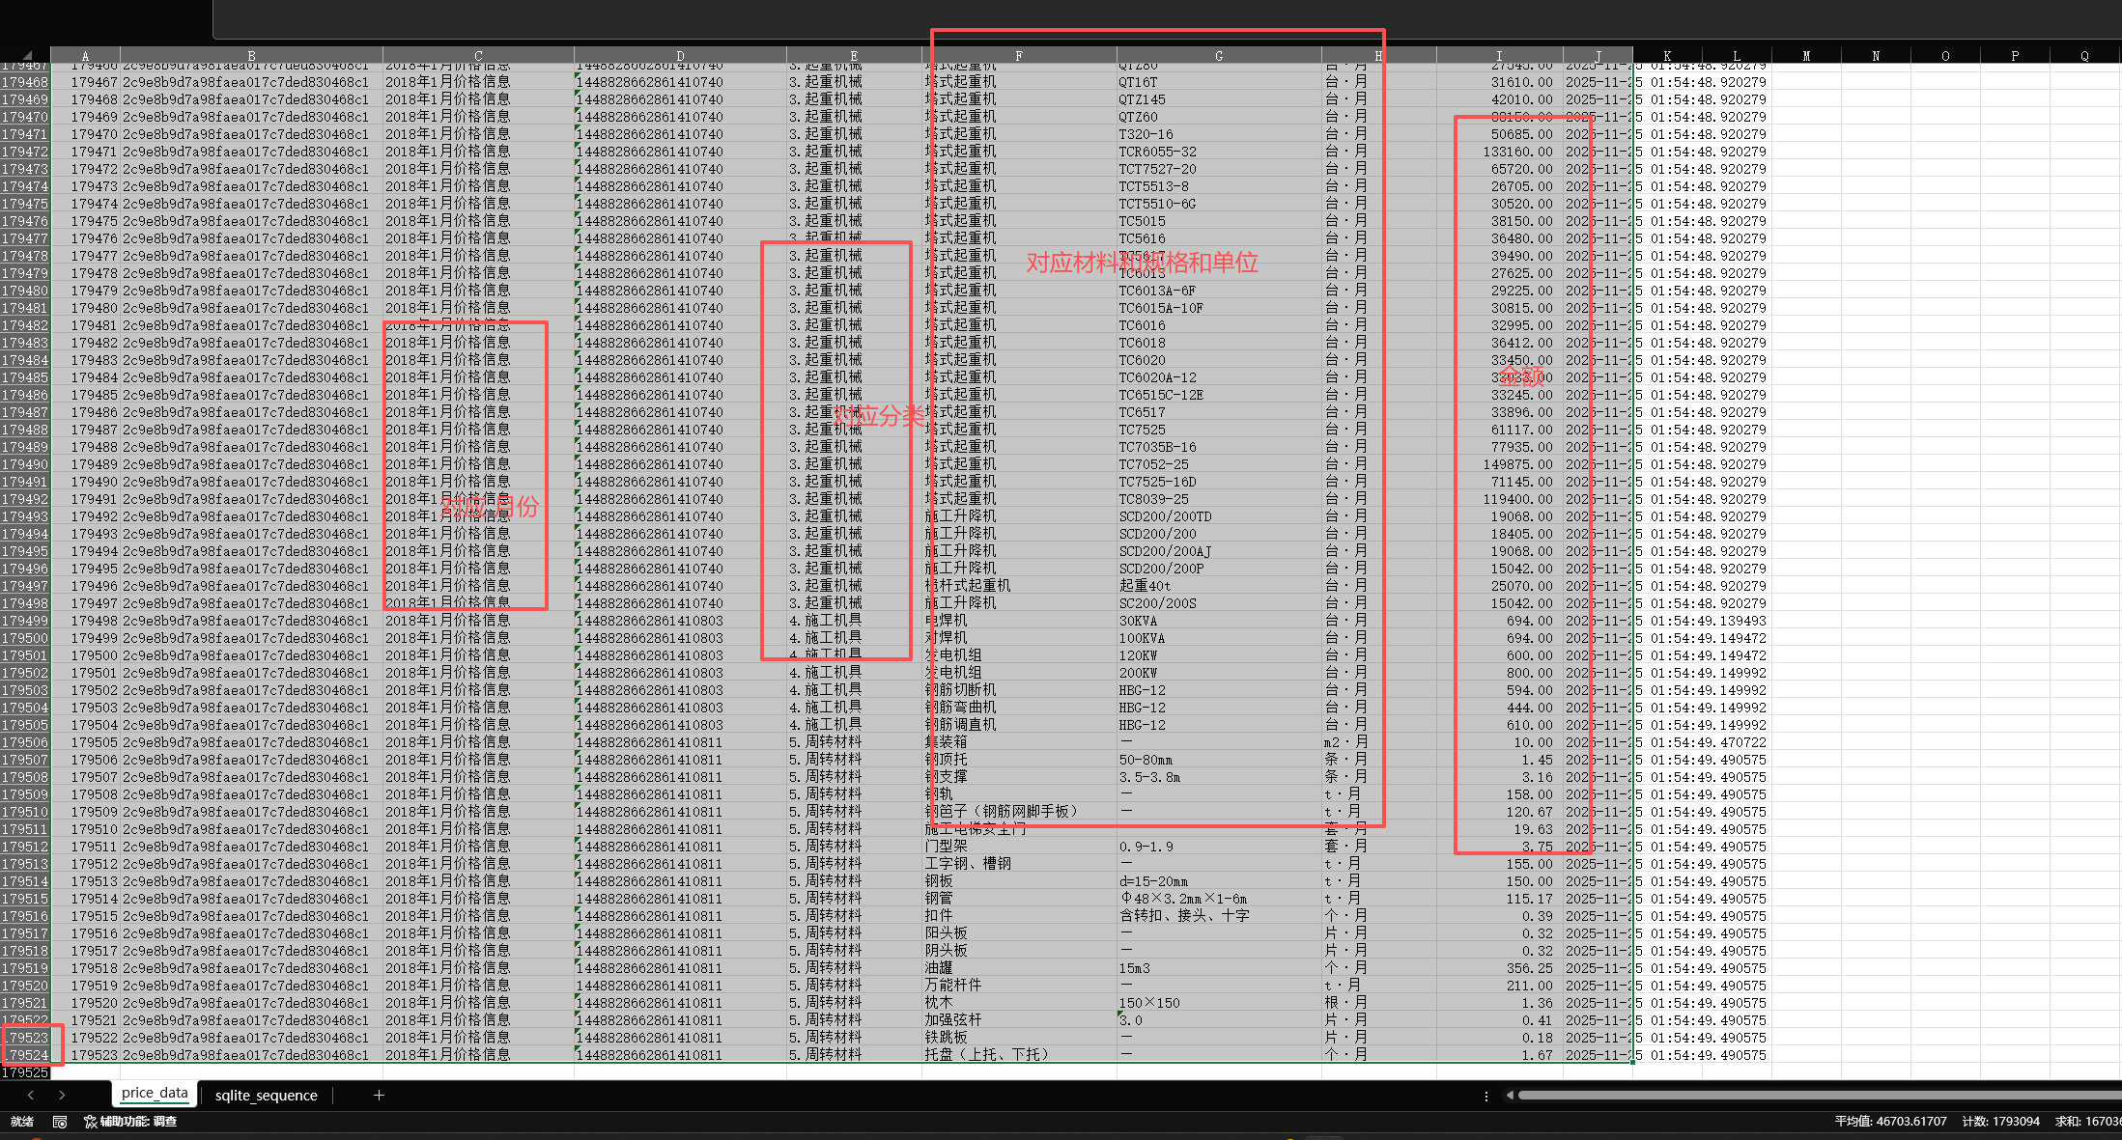Click the Select All corner triangle

(26, 55)
